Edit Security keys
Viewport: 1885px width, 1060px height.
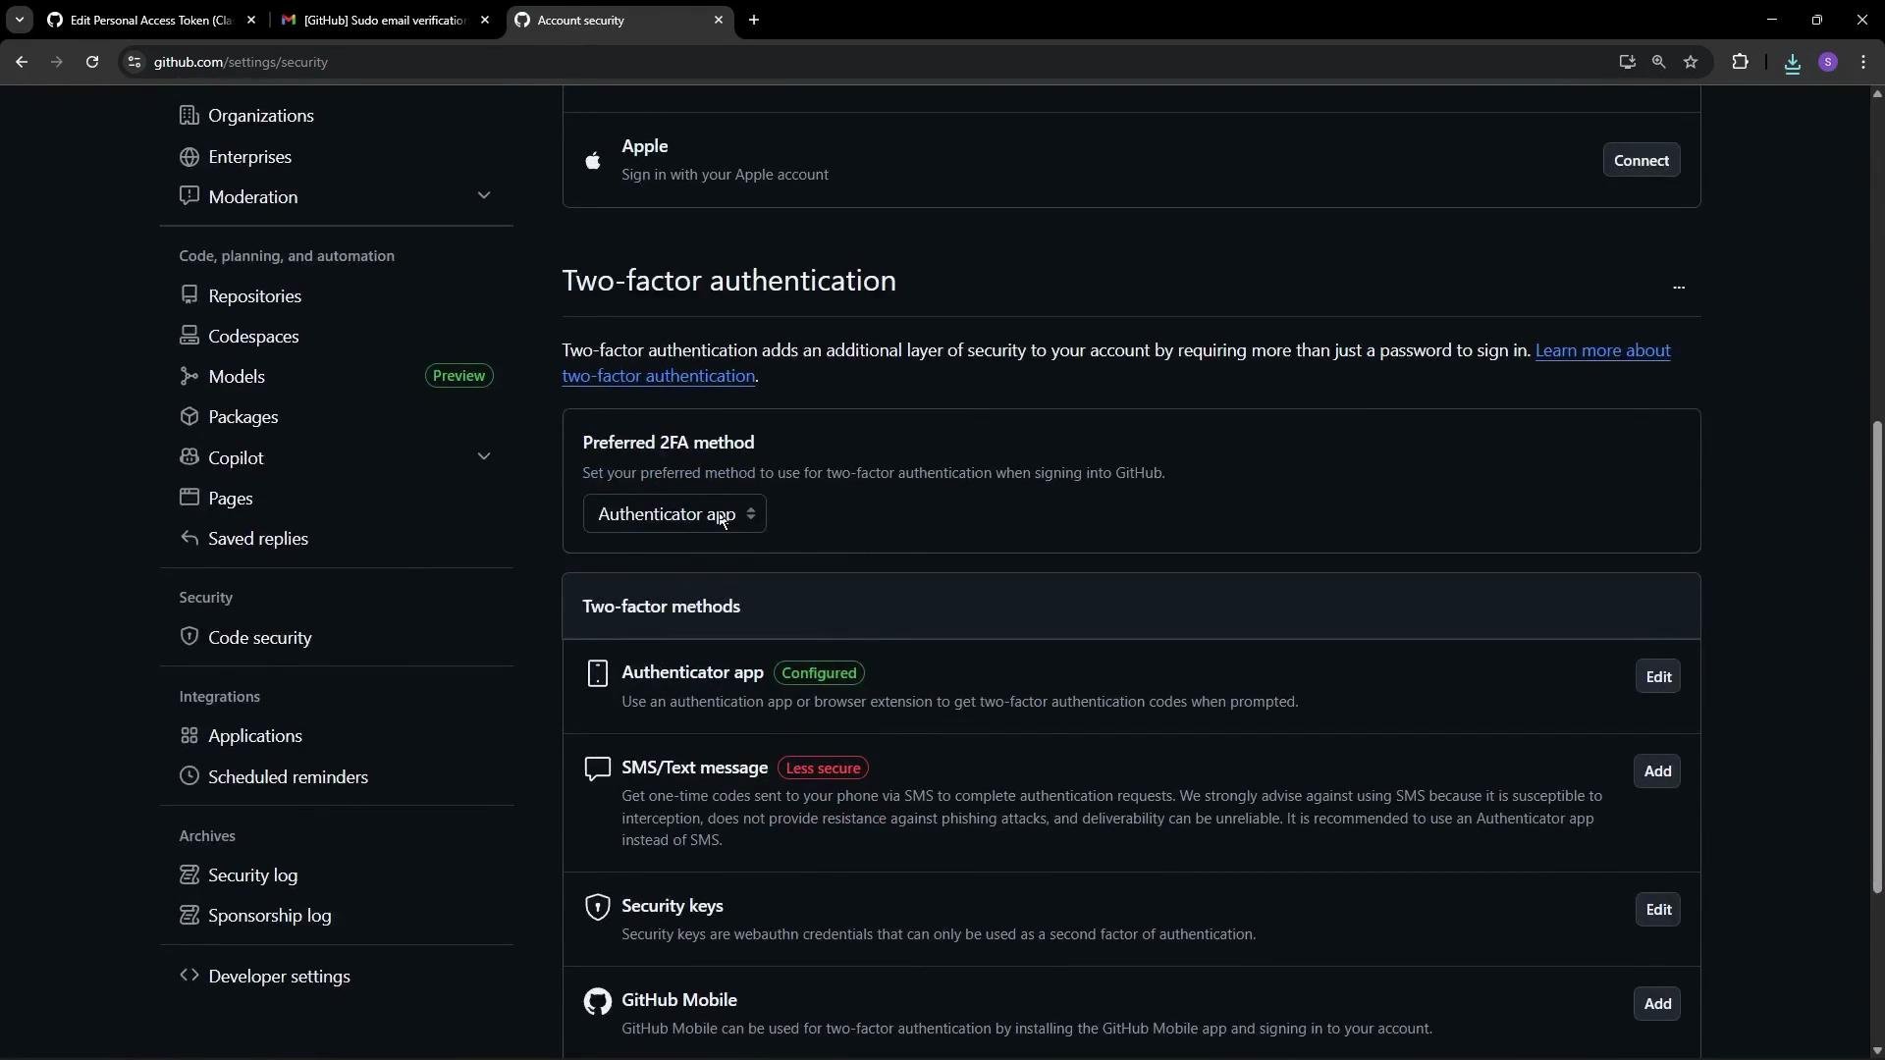pyautogui.click(x=1657, y=910)
